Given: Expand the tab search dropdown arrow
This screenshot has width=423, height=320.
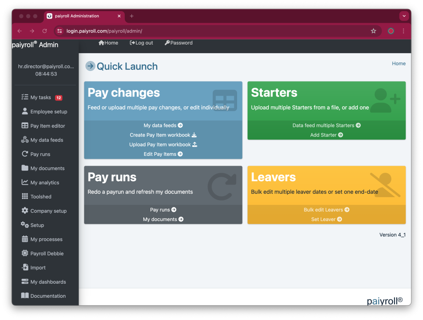Looking at the screenshot, I should pyautogui.click(x=404, y=16).
